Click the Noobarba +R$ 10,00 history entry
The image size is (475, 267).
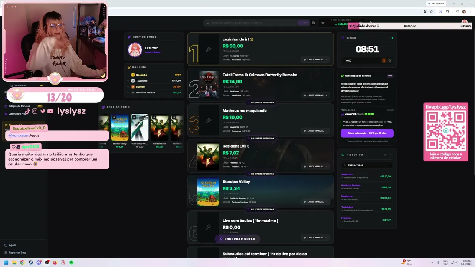(x=367, y=176)
